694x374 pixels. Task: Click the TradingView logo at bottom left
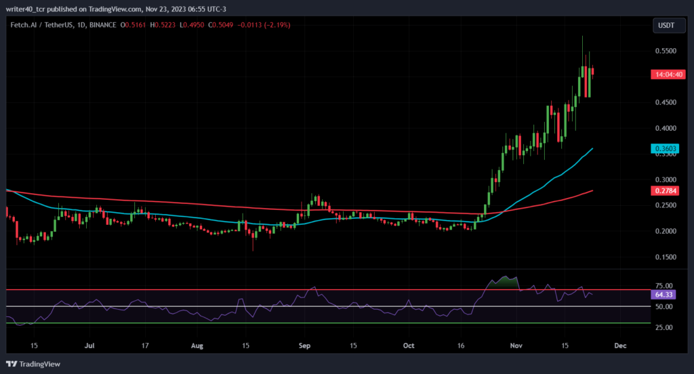click(33, 364)
